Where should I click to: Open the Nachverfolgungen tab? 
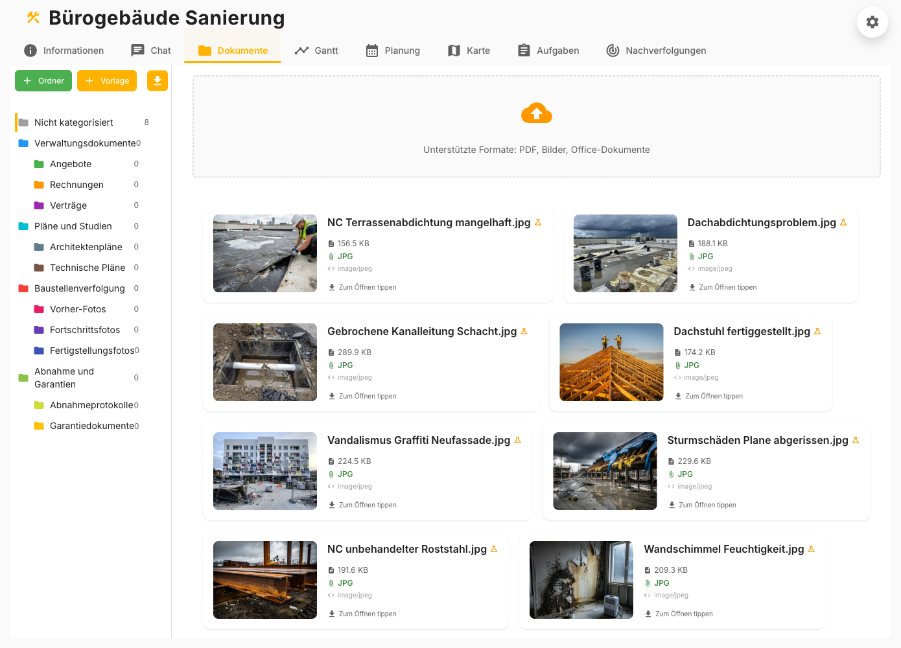click(x=656, y=51)
